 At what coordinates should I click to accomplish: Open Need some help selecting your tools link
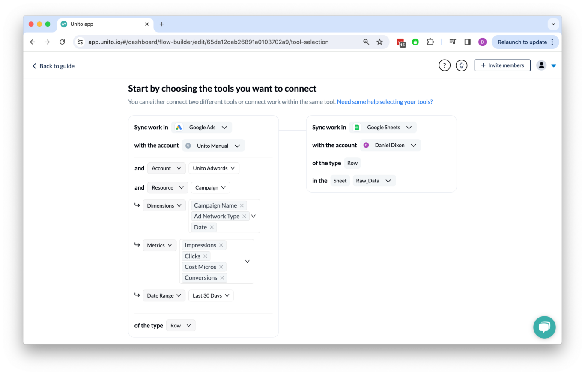point(385,102)
